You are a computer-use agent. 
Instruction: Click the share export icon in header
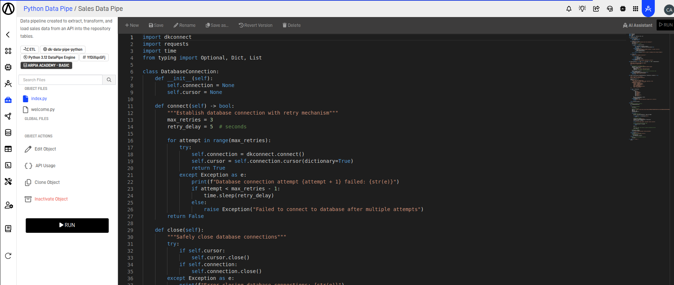coord(596,9)
